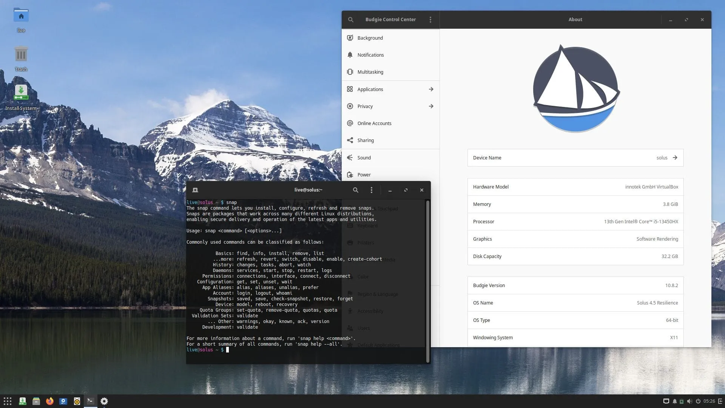This screenshot has height=408, width=725.
Task: Click Graphics Software Rendering row
Action: pos(575,239)
